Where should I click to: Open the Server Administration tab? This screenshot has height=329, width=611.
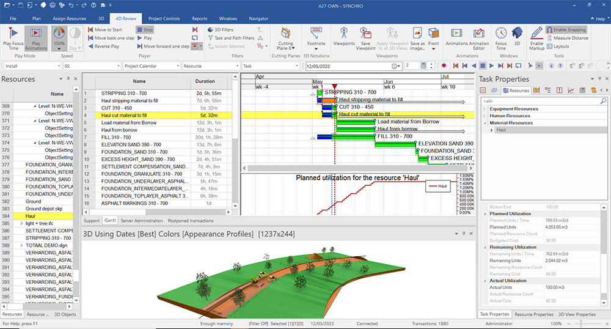142,221
